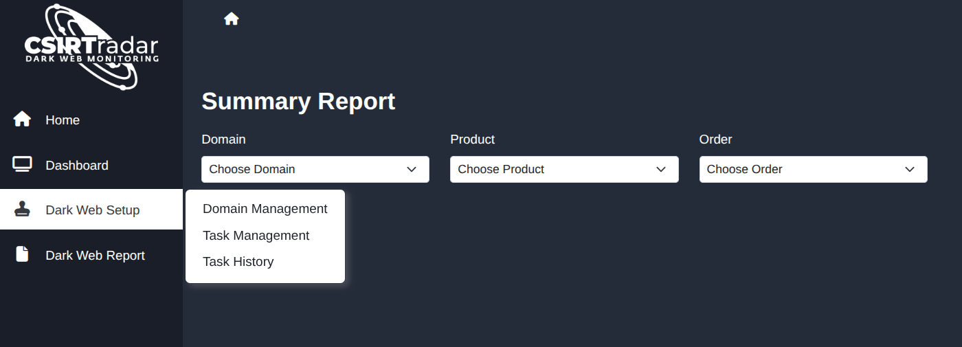This screenshot has height=347, width=962.
Task: Click the house icon beside Home
Action: [x=22, y=120]
